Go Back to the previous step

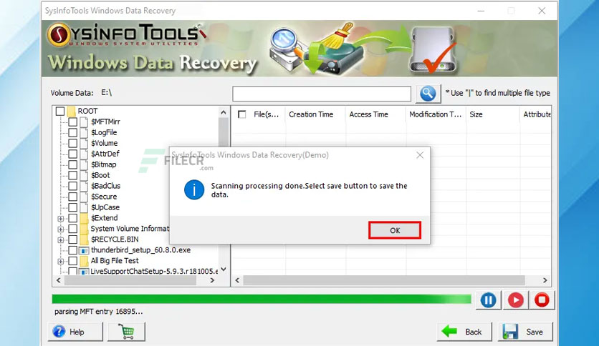coord(464,332)
